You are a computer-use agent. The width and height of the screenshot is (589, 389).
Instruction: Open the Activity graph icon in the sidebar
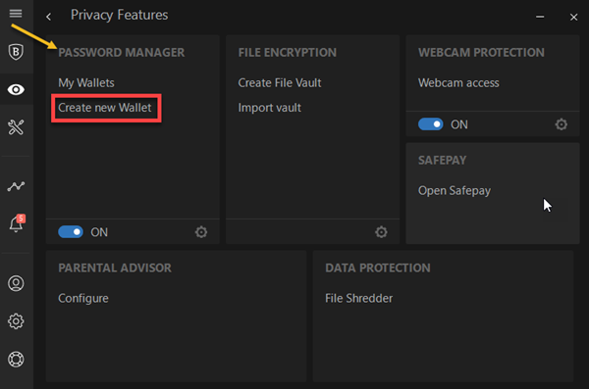click(16, 186)
